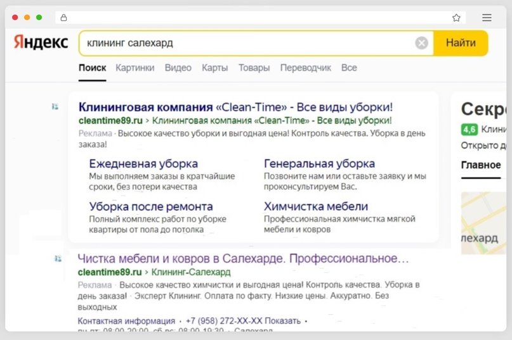512x340 pixels.
Task: Click the macOS green maximize button
Action: point(39,17)
